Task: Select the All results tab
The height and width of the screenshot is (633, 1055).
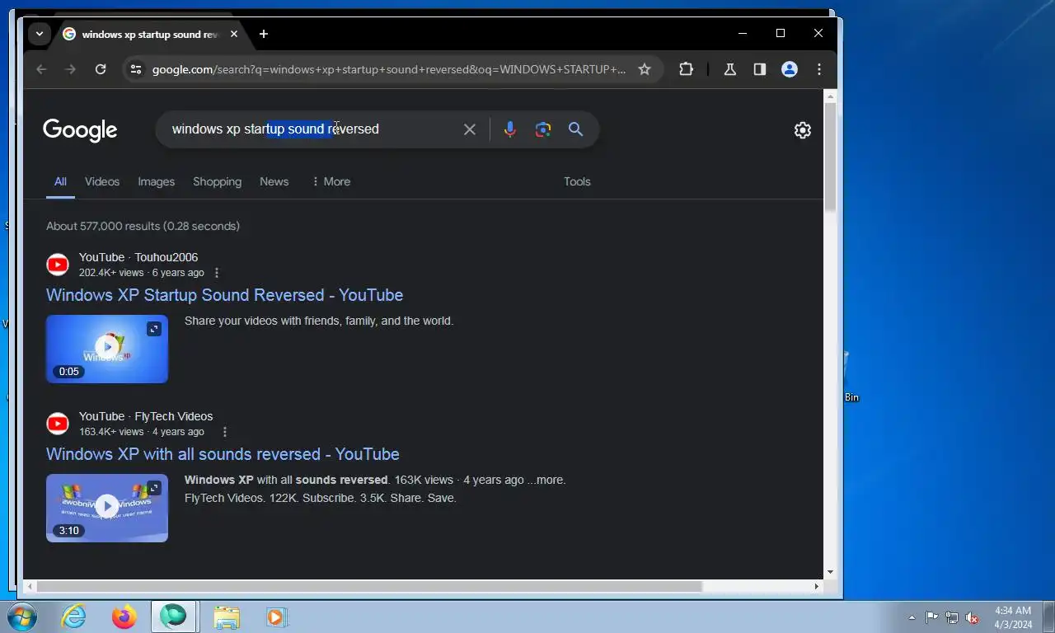Action: pyautogui.click(x=60, y=181)
